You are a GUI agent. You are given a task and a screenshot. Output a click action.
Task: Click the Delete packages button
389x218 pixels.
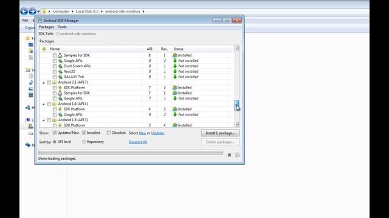point(220,142)
